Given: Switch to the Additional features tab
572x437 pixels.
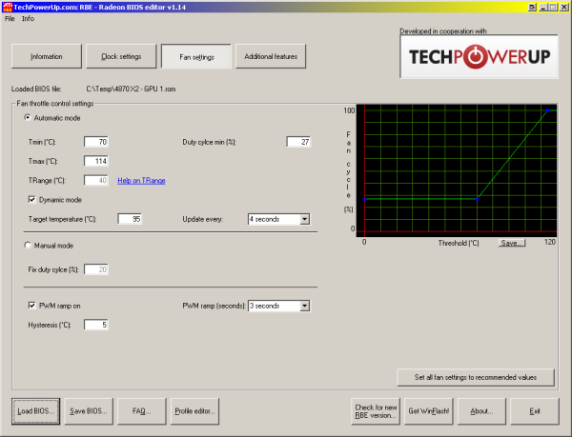Looking at the screenshot, I should [x=271, y=56].
